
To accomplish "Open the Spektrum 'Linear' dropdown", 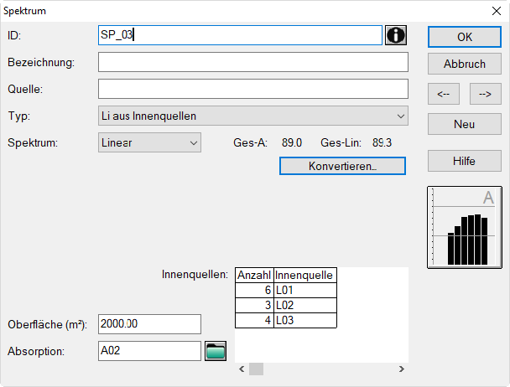I will 149,142.
